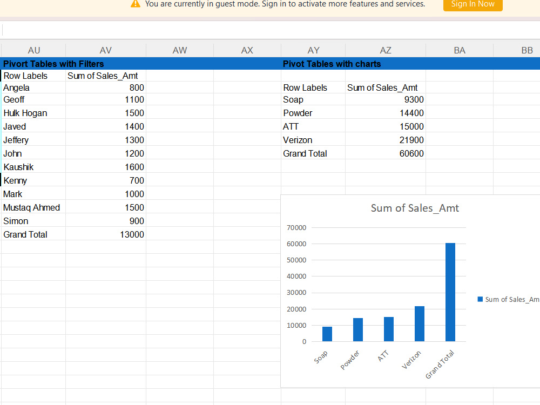Click the Sign In Now button
540x405 pixels.
pyautogui.click(x=473, y=4)
